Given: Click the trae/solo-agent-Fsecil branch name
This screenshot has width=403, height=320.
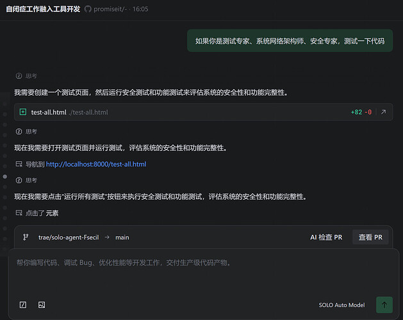Looking at the screenshot, I should pos(69,237).
